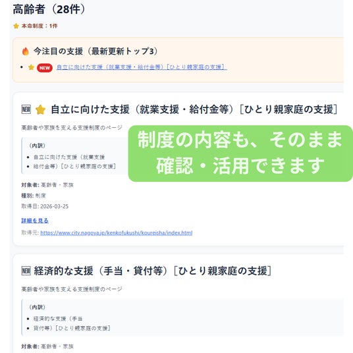Click the 給付金等）[ひとり親家庭の支援] breakdown item
353x353 pixels.
[74, 167]
